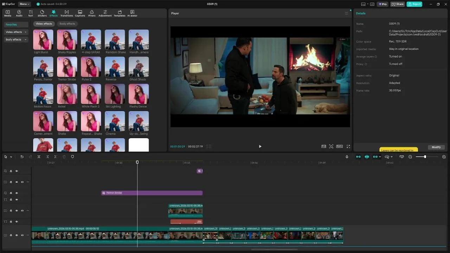Undo the last timeline action
This screenshot has width=450, height=253.
[x=22, y=157]
